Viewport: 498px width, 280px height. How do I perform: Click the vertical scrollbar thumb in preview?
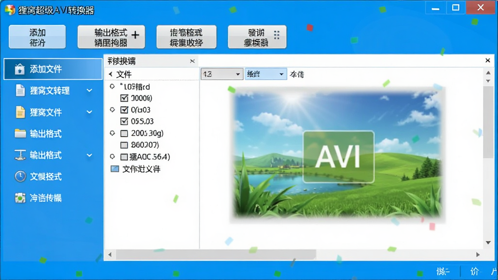(x=488, y=121)
